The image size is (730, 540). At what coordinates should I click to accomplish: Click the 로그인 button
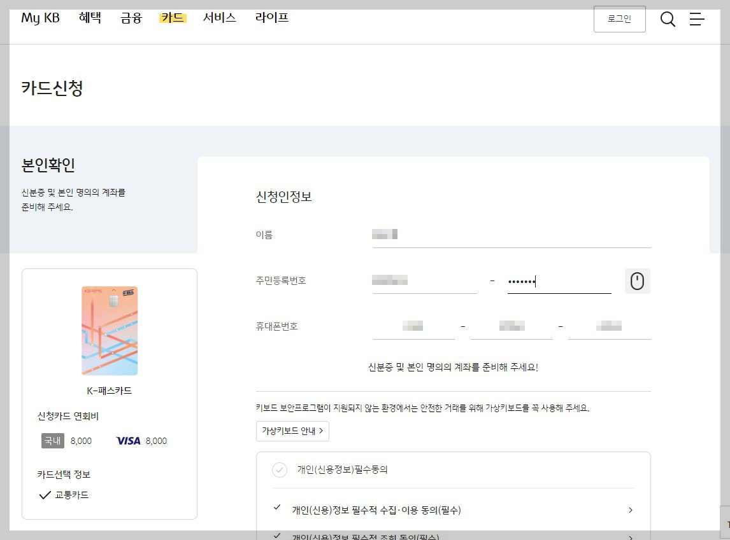click(620, 19)
